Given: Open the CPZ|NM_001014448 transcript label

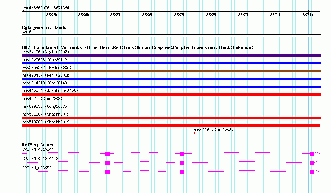Looking at the screenshot, I should [40, 159].
